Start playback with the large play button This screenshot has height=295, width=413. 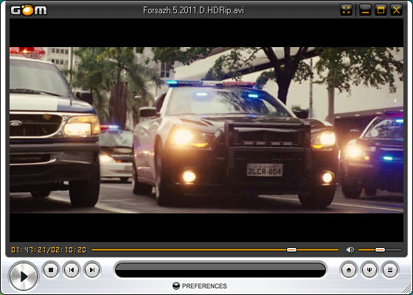pos(24,276)
